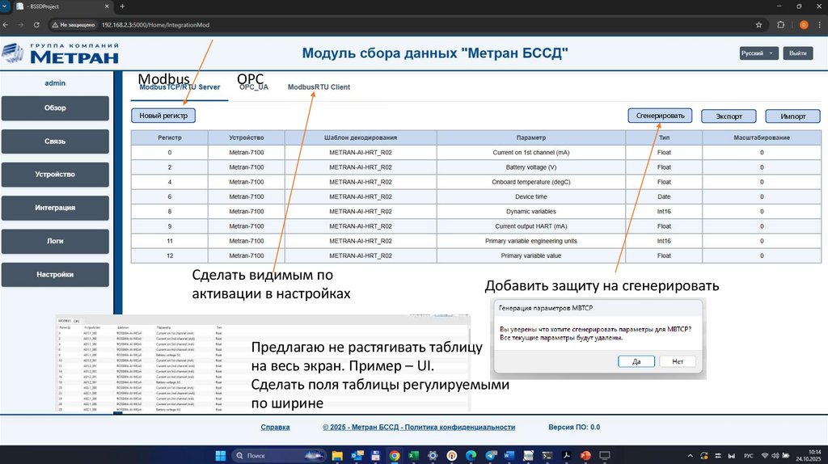
Task: Click the Экспорт button
Action: point(729,116)
